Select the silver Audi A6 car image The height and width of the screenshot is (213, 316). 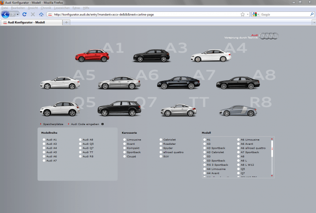click(x=119, y=82)
